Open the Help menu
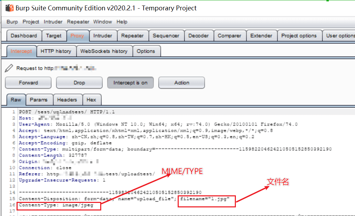The image size is (355, 216). click(122, 22)
